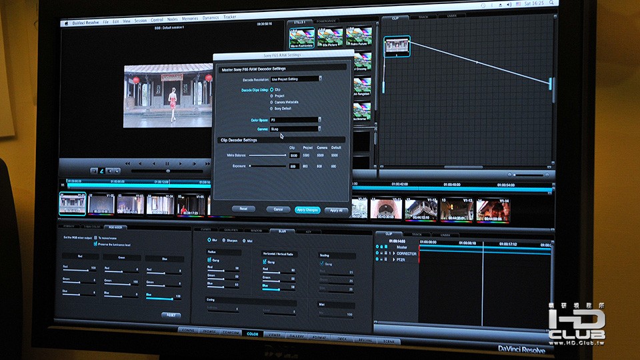Open the Apple menu
Screen dimensions: 640x360
67,24
